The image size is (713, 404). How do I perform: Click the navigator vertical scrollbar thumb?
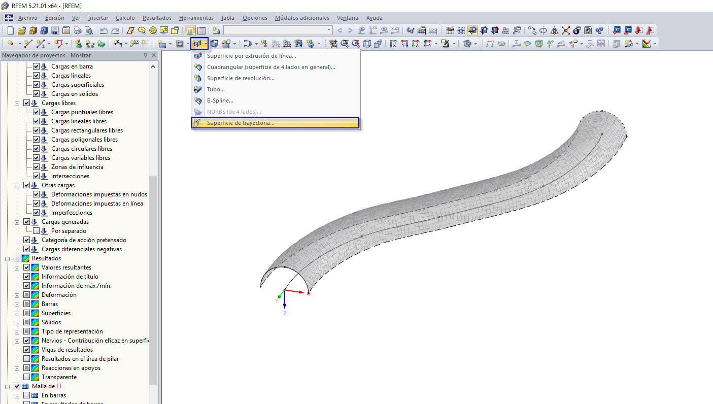pyautogui.click(x=153, y=280)
